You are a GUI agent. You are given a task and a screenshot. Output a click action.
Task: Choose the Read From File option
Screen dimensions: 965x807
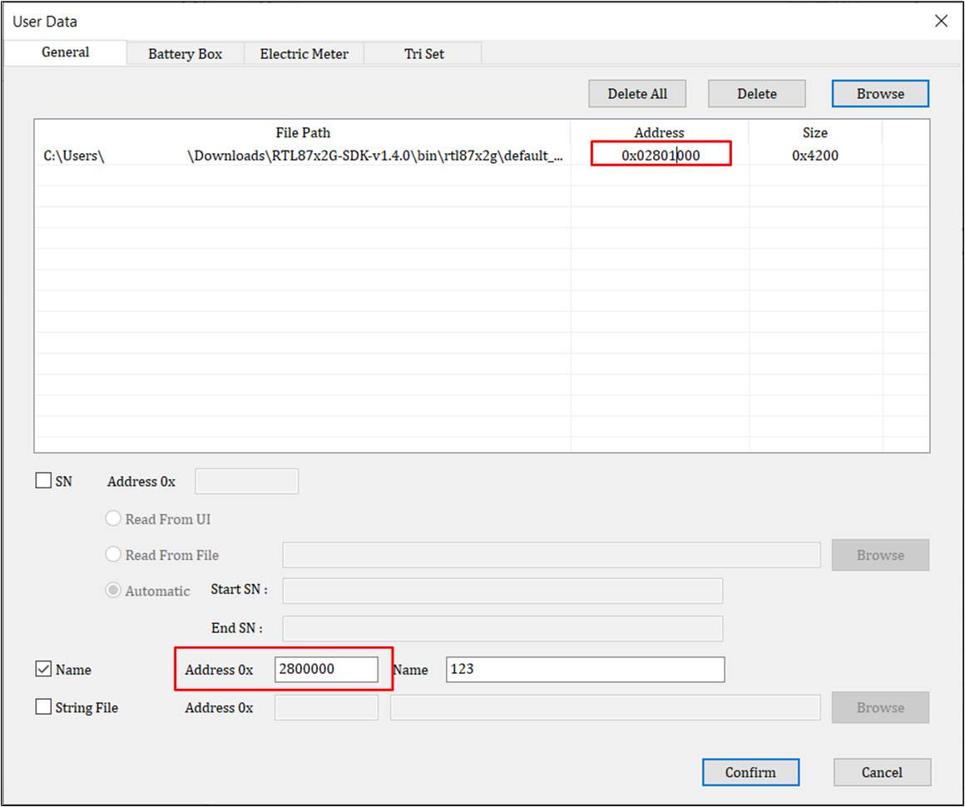point(114,555)
